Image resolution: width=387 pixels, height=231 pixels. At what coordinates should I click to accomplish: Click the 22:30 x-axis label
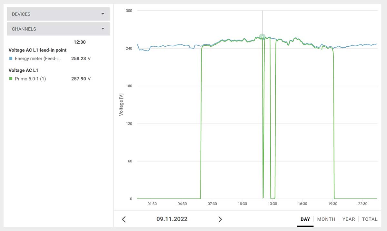pyautogui.click(x=363, y=204)
